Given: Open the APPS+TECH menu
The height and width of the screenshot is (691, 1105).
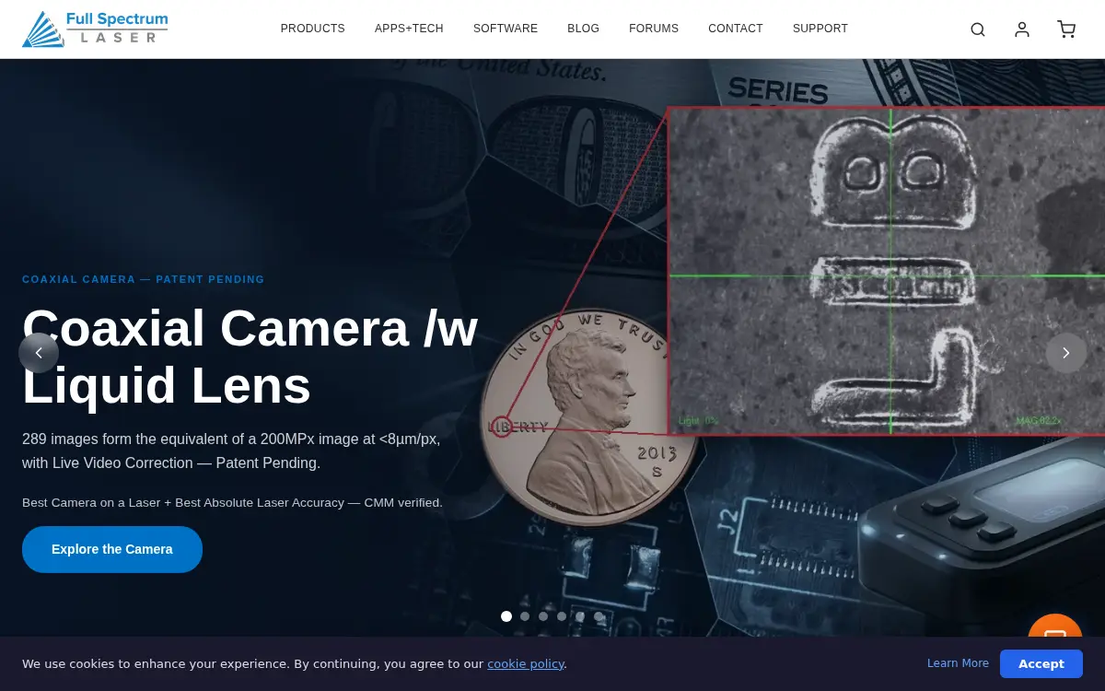Looking at the screenshot, I should click(409, 29).
